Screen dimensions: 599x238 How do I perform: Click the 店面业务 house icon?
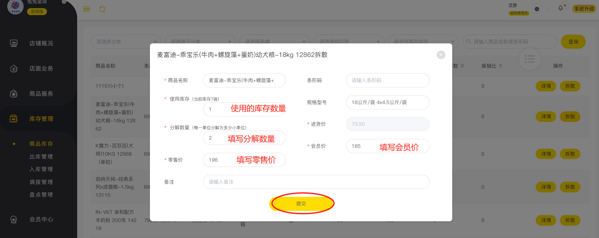pos(14,69)
